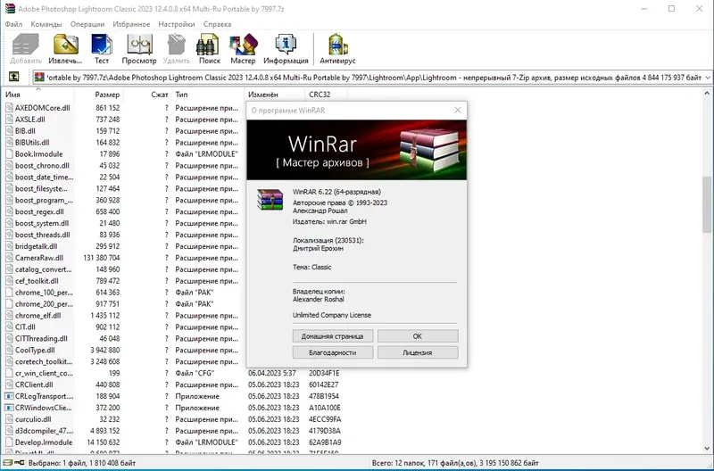Open the Настройки menu
The width and height of the screenshot is (714, 471).
(x=177, y=24)
